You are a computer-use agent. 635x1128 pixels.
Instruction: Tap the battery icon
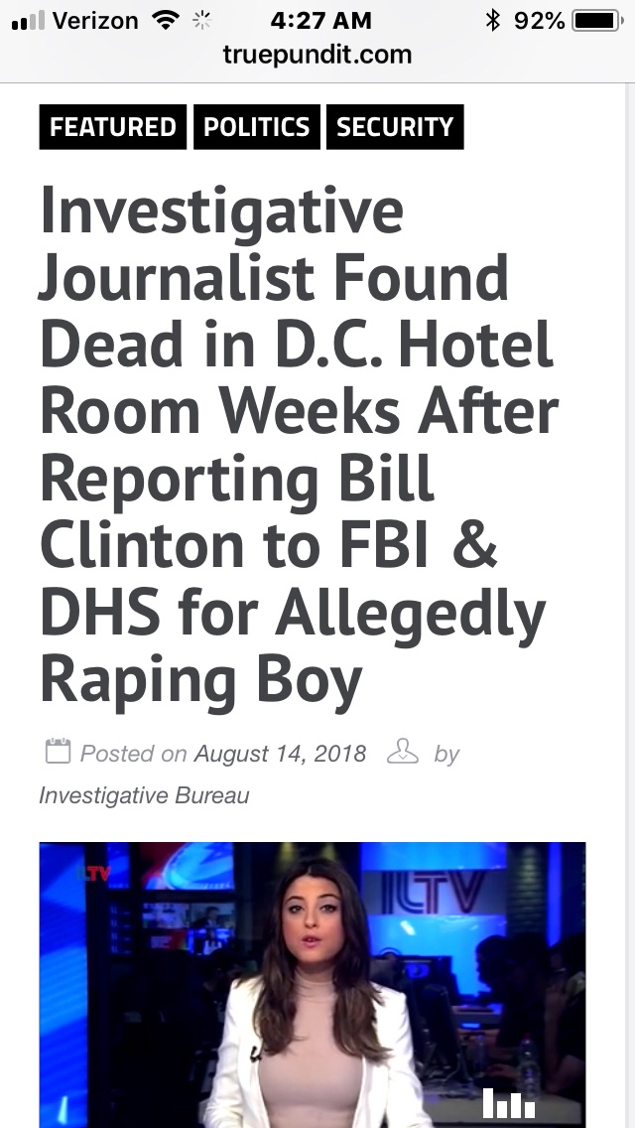pos(596,21)
